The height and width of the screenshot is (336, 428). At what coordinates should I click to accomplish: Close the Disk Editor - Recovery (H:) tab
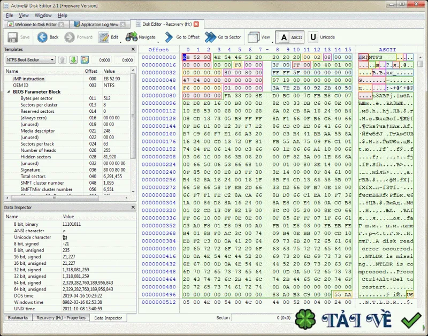[196, 24]
